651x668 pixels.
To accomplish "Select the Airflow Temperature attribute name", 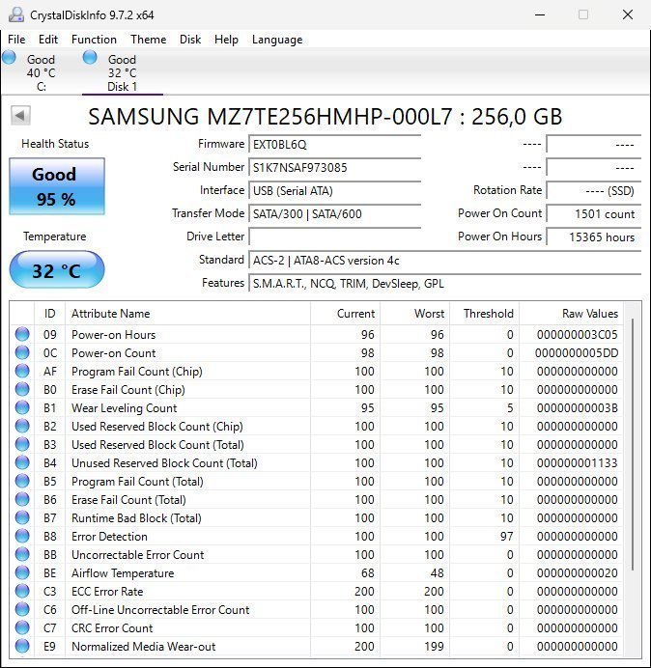I will tap(123, 573).
